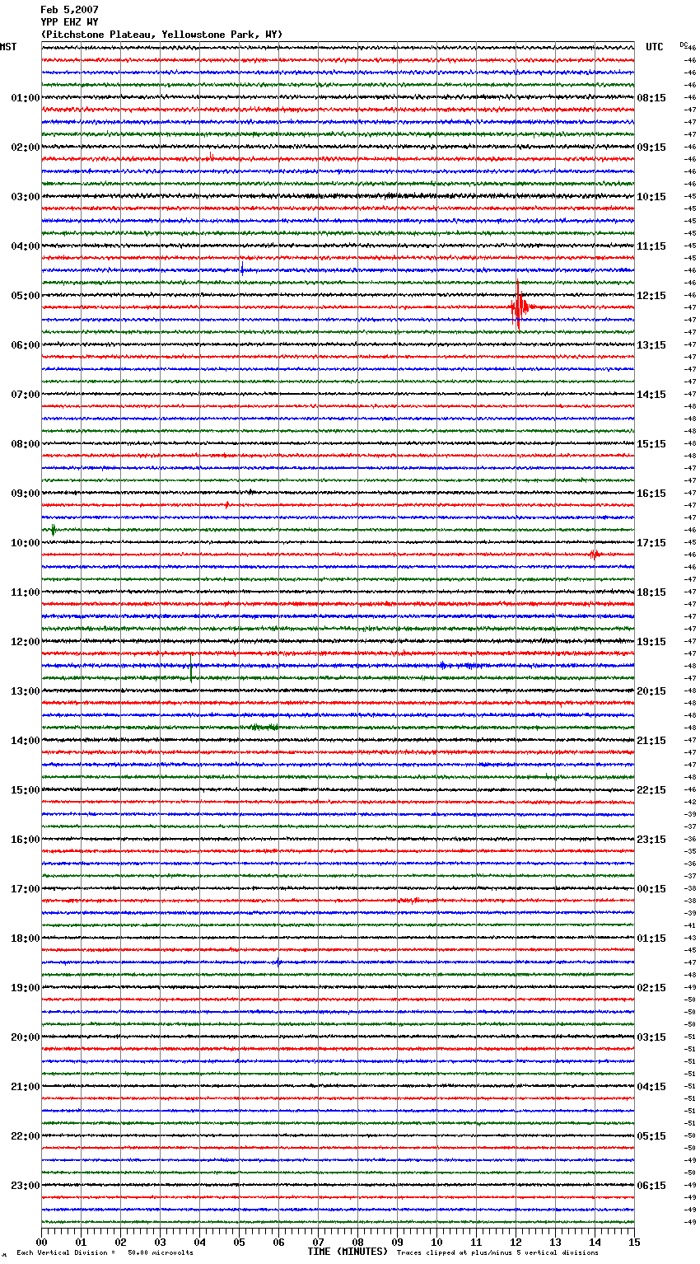Pick the 18:00 MST time label
Viewport: 700px width, 1264px height.
click(x=26, y=939)
